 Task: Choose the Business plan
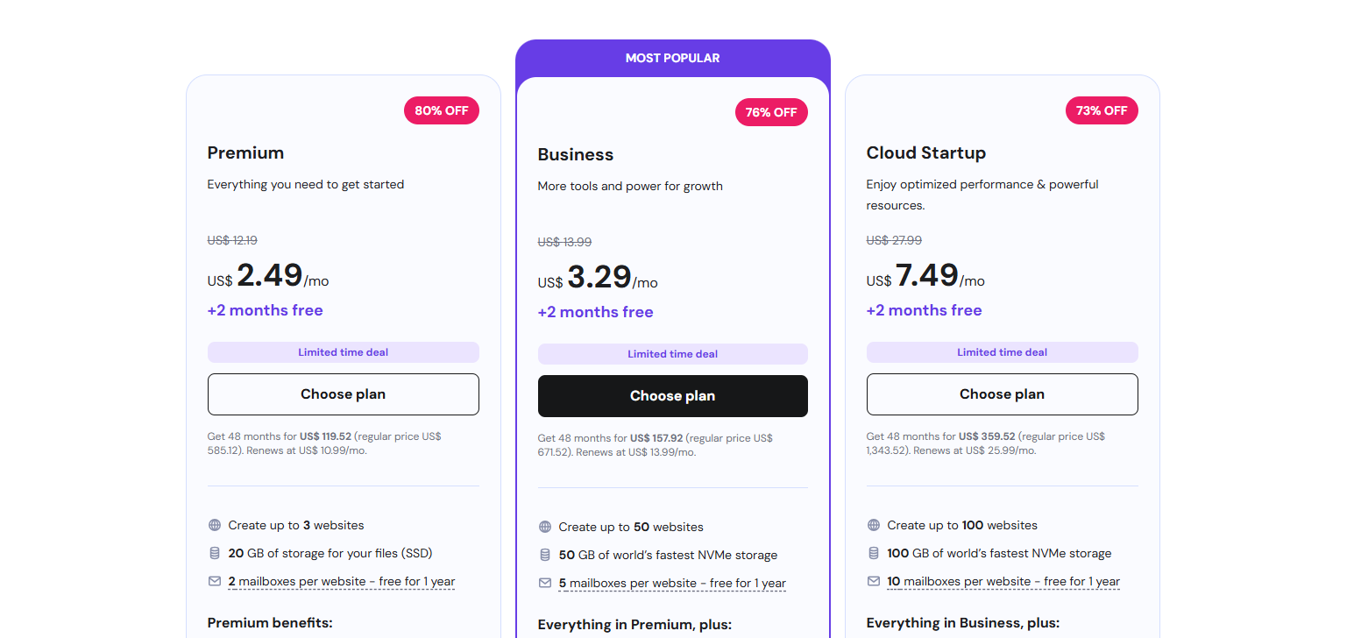[672, 396]
